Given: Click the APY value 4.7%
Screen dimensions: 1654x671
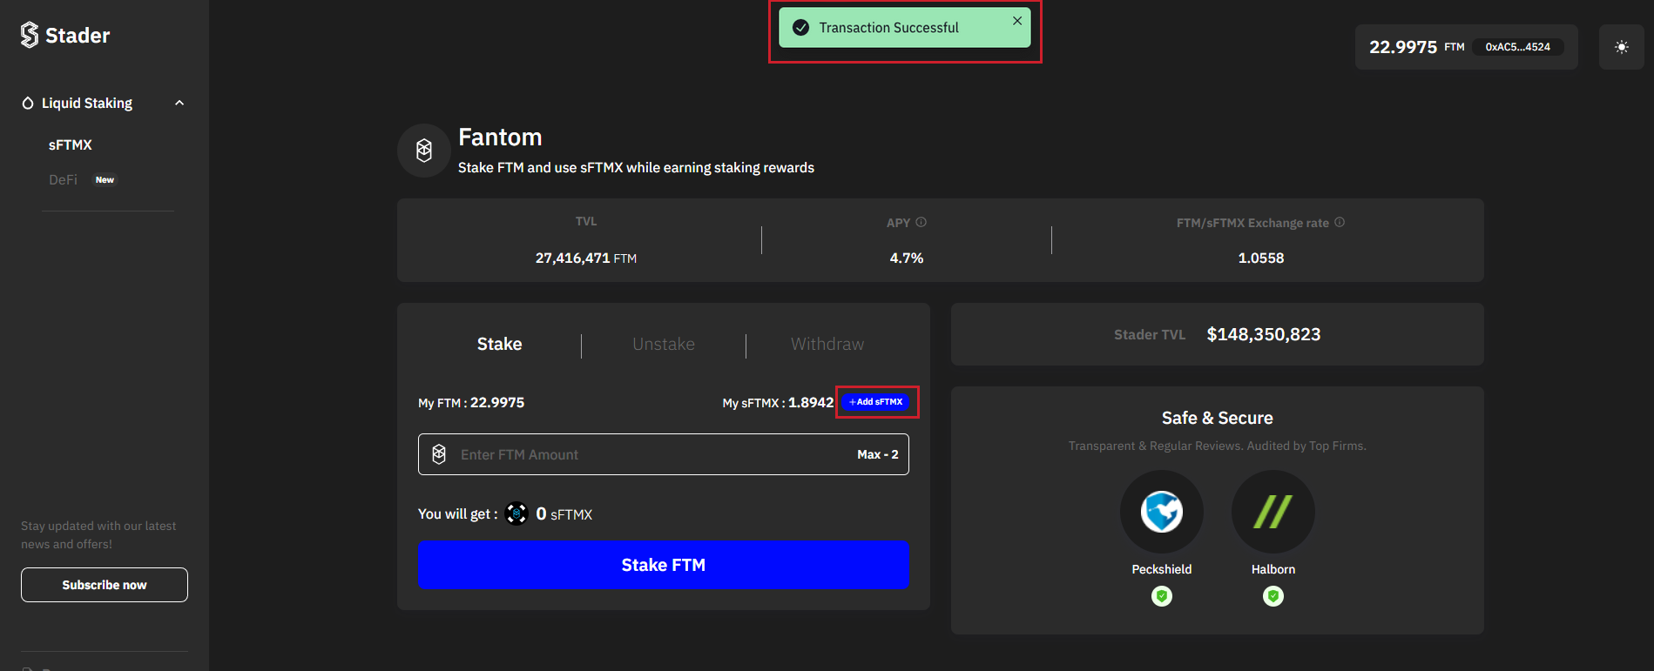Looking at the screenshot, I should (x=907, y=258).
